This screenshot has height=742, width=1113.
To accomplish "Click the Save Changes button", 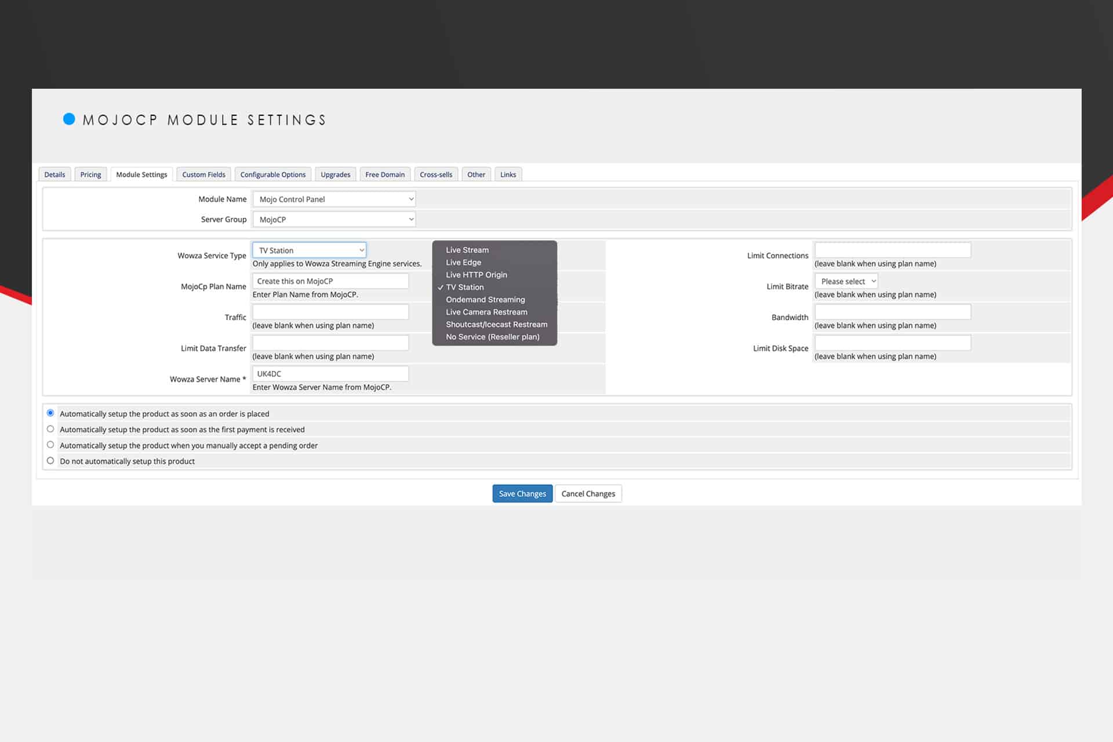I will [x=522, y=493].
